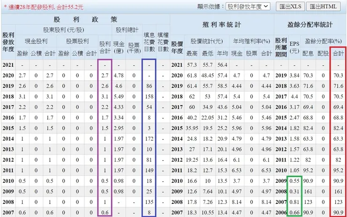The image size is (347, 217).
Task: Select cash total cell 3.34
Action: coord(119,118)
